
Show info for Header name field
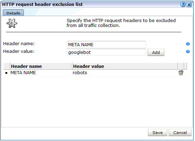188,44
